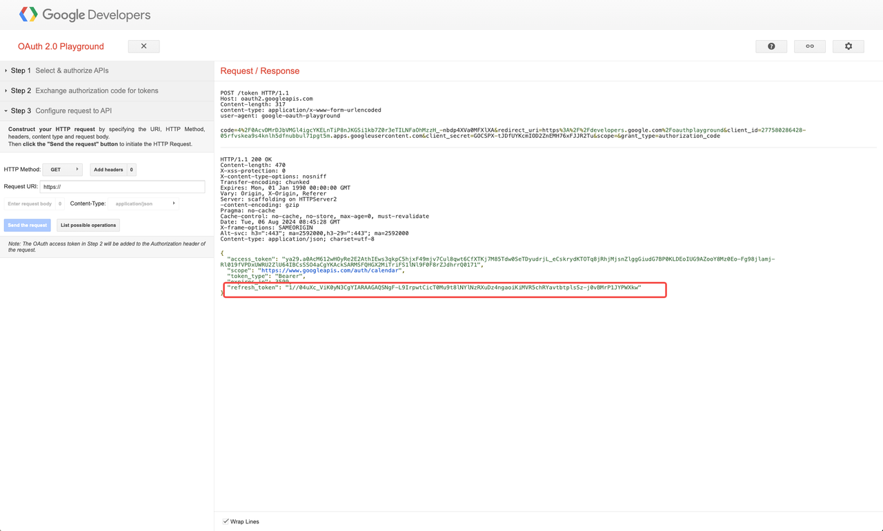Click the X close button beside OAuth 2.0 Playground
883x531 pixels.
tap(143, 46)
